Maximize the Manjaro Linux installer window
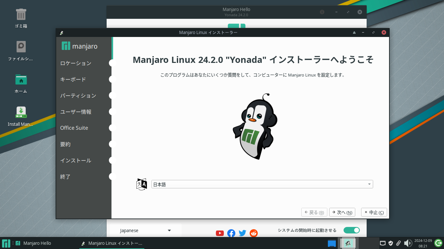Image resolution: width=444 pixels, height=249 pixels. point(373,32)
